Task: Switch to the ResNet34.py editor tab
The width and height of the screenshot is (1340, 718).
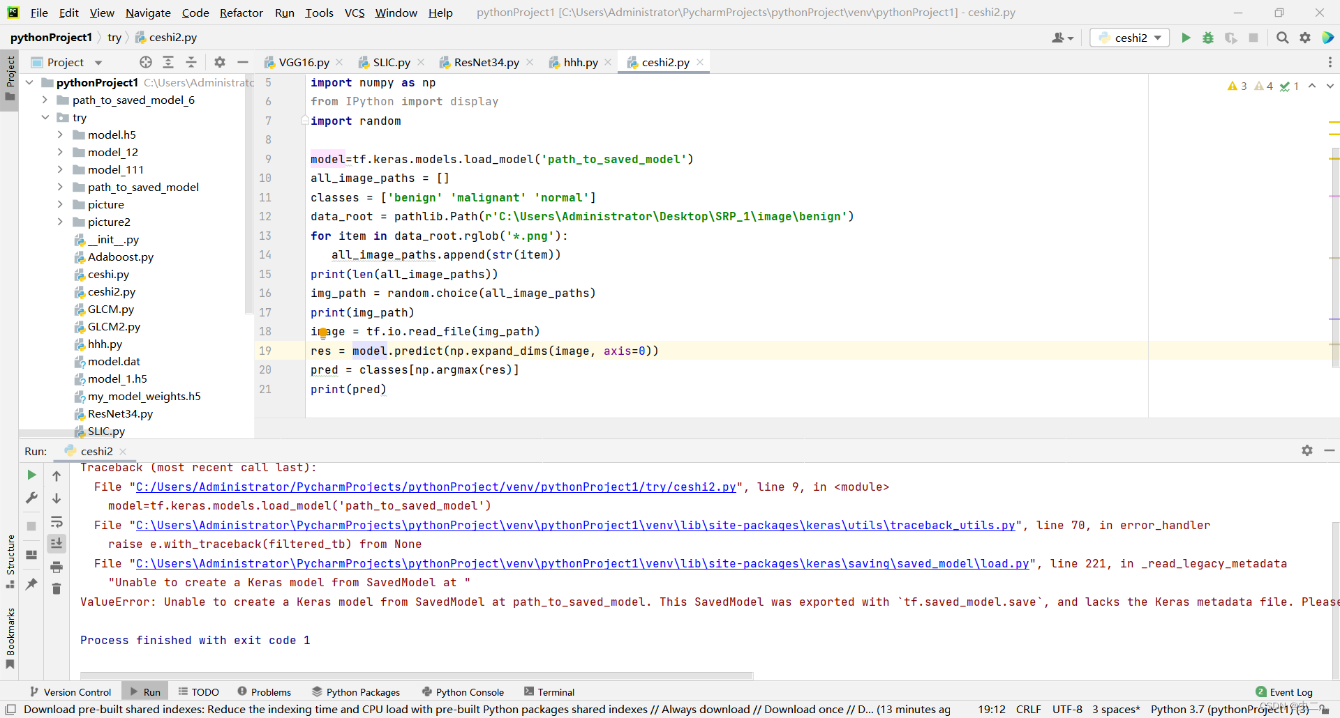Action: click(485, 62)
